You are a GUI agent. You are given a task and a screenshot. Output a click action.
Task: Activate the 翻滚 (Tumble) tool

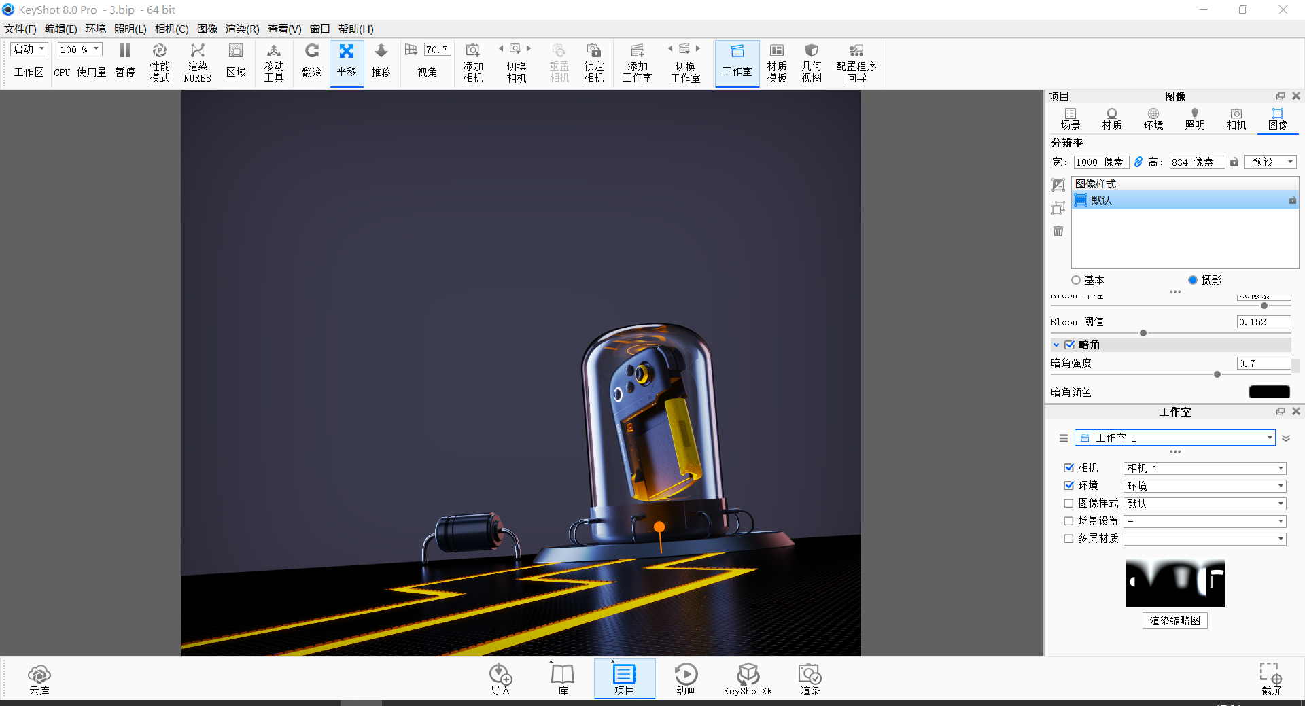tap(311, 61)
